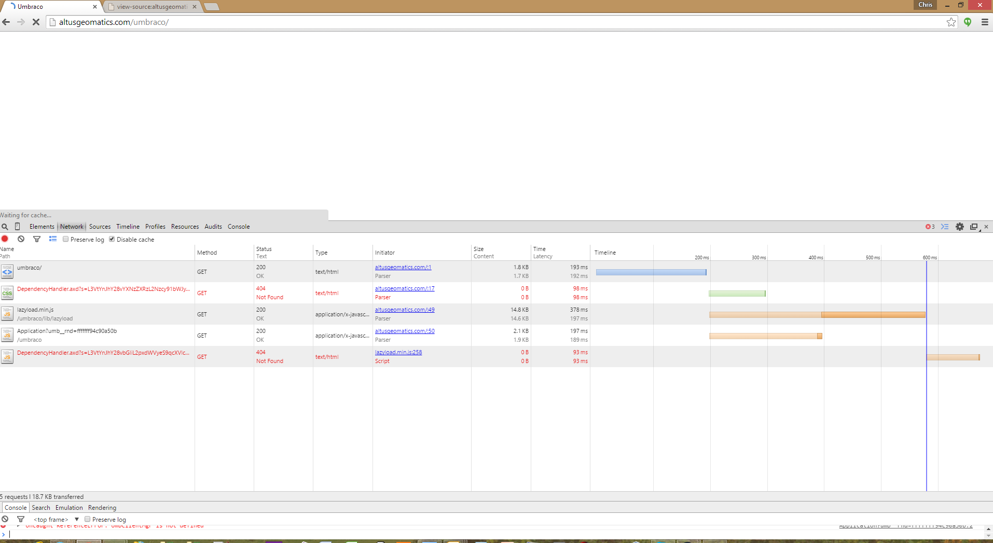Toggle the console drawer icon

tap(945, 227)
